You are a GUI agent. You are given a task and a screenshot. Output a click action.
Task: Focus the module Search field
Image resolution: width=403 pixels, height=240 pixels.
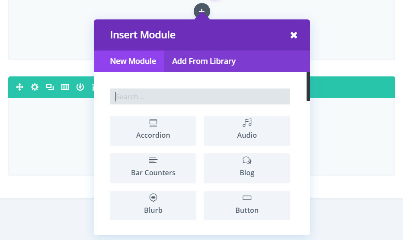pos(200,97)
